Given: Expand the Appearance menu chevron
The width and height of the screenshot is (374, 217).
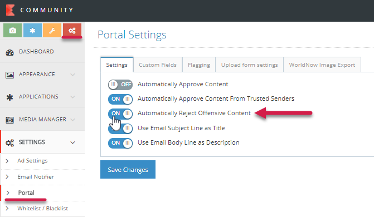Looking at the screenshot, I should click(x=73, y=75).
